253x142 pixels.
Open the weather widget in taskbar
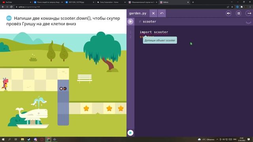[206, 139]
